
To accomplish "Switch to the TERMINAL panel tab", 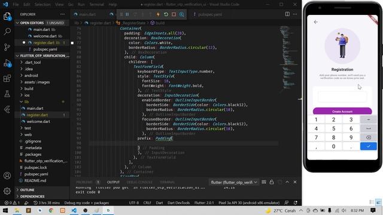I will 168,182.
